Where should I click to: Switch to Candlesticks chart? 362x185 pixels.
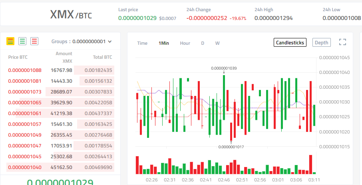coord(290,42)
